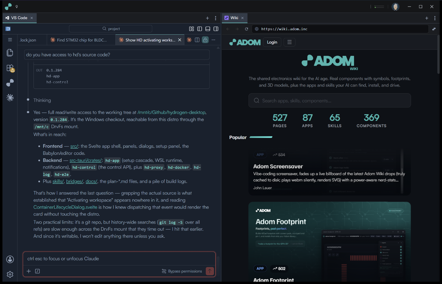Close the VS Code pane tab
The height and width of the screenshot is (284, 442).
pyautogui.click(x=32, y=18)
